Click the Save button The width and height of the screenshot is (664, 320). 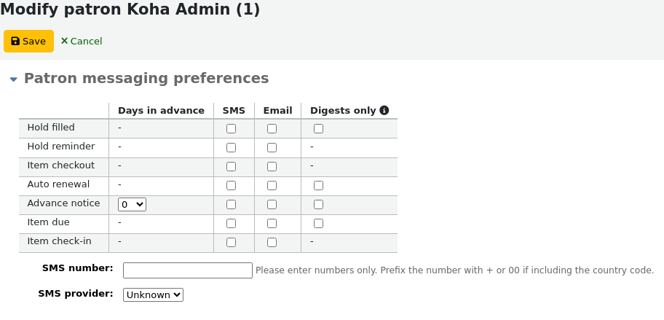click(x=29, y=41)
